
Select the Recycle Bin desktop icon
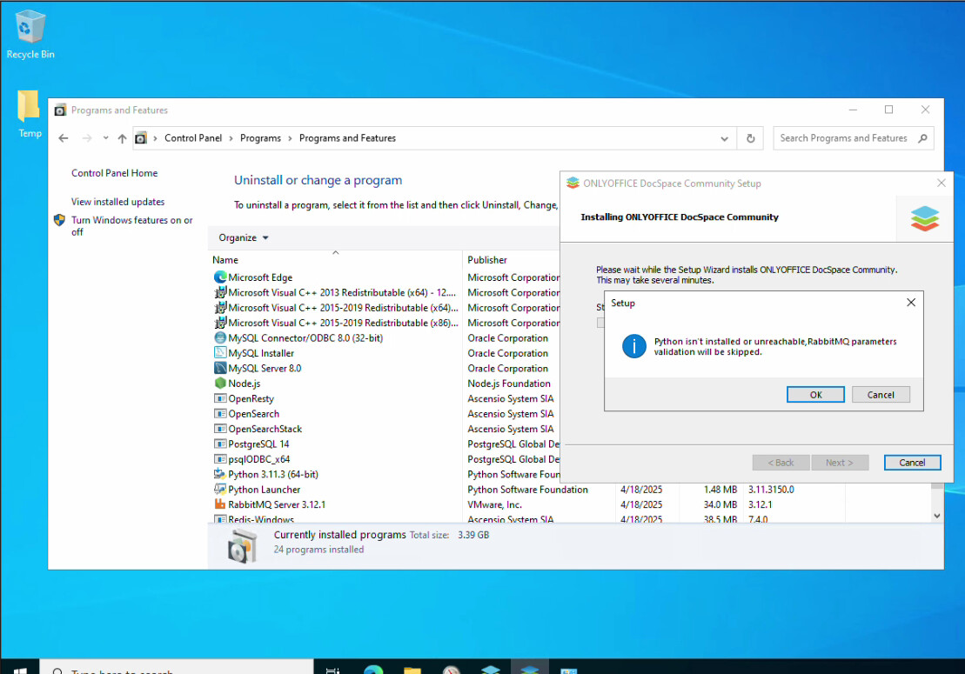coord(30,35)
